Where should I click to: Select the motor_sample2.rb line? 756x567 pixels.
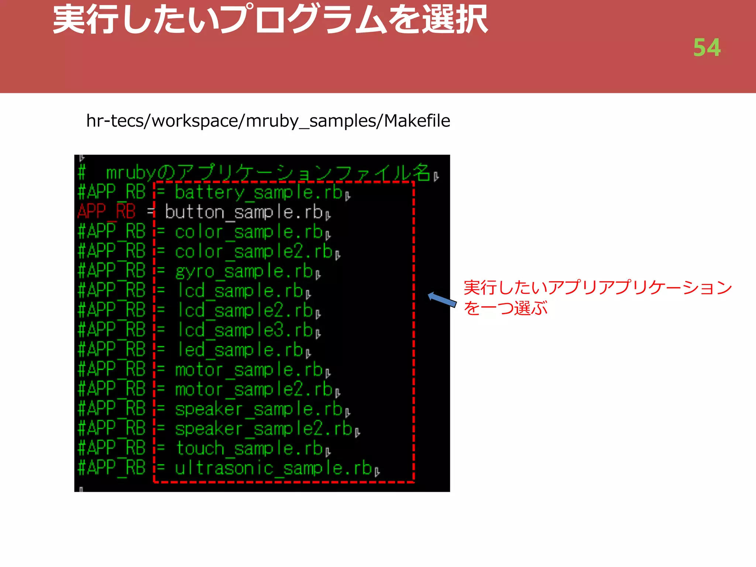coord(209,389)
